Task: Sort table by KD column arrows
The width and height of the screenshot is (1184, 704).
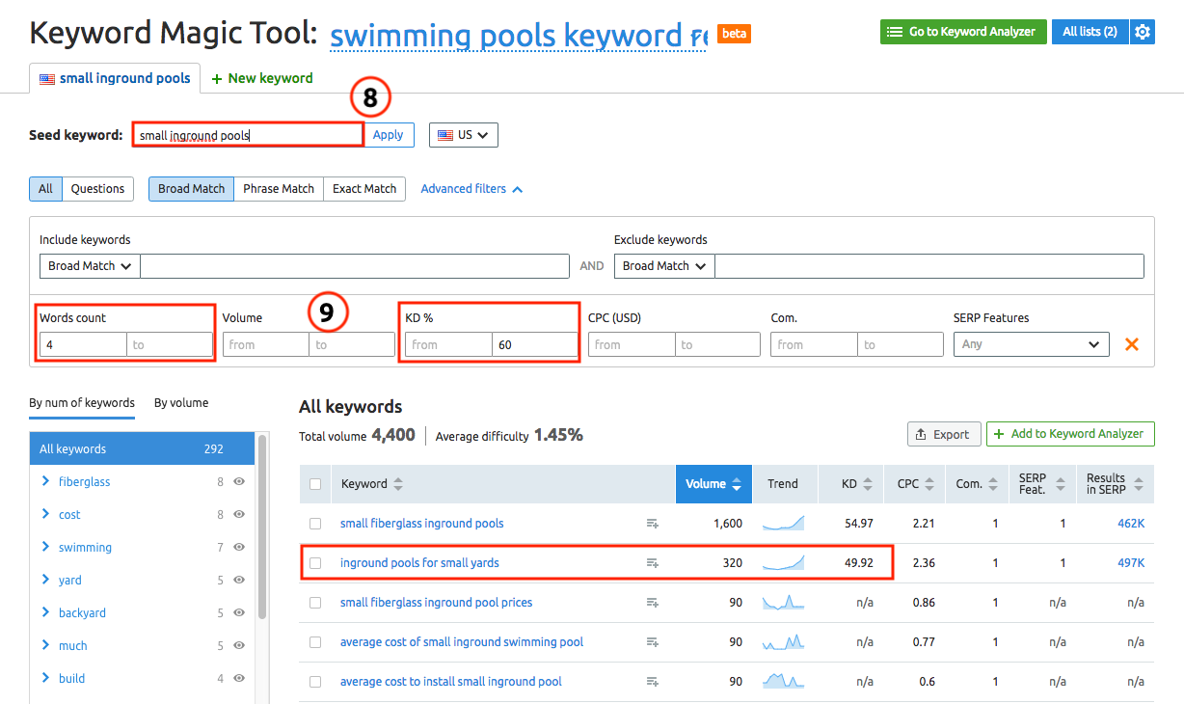Action: coord(867,484)
